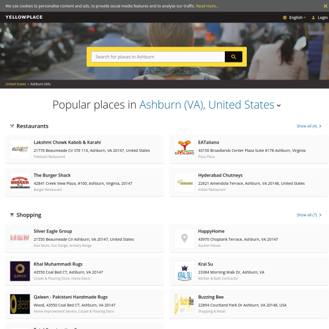Click address 22894 Courtland Park Dr

[x=242, y=305]
